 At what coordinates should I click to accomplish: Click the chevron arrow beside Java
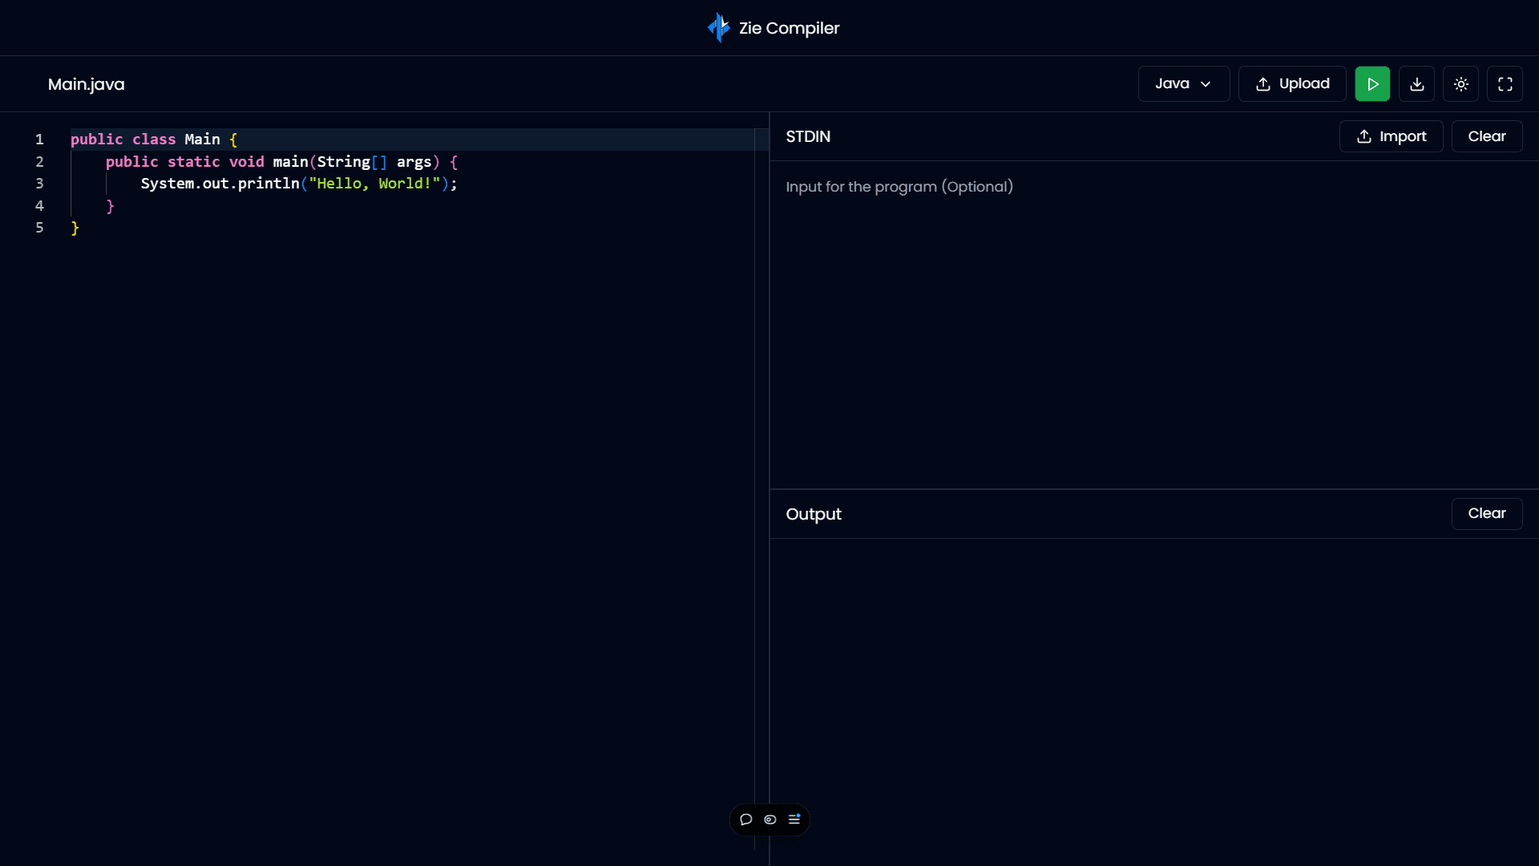[x=1206, y=84]
